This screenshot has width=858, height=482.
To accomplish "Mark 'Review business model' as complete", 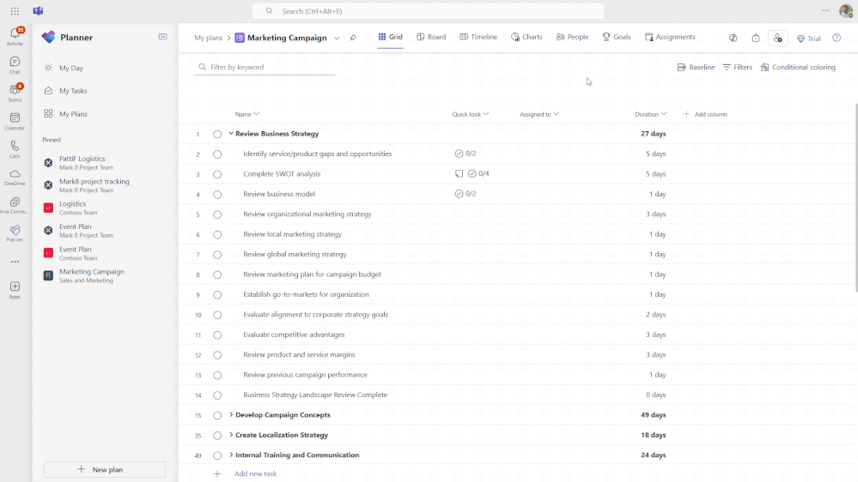I will (217, 195).
